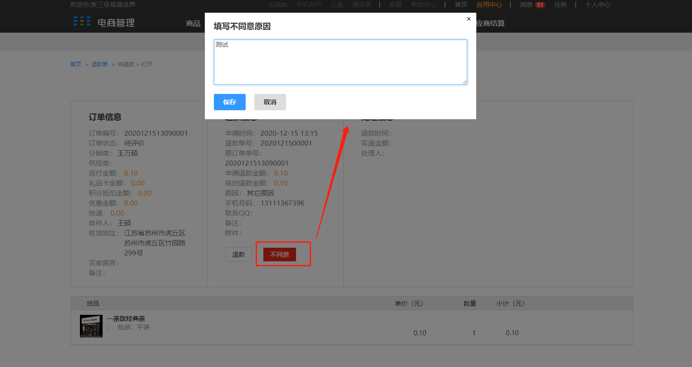Click the 订单信息 section heading

pyautogui.click(x=105, y=117)
